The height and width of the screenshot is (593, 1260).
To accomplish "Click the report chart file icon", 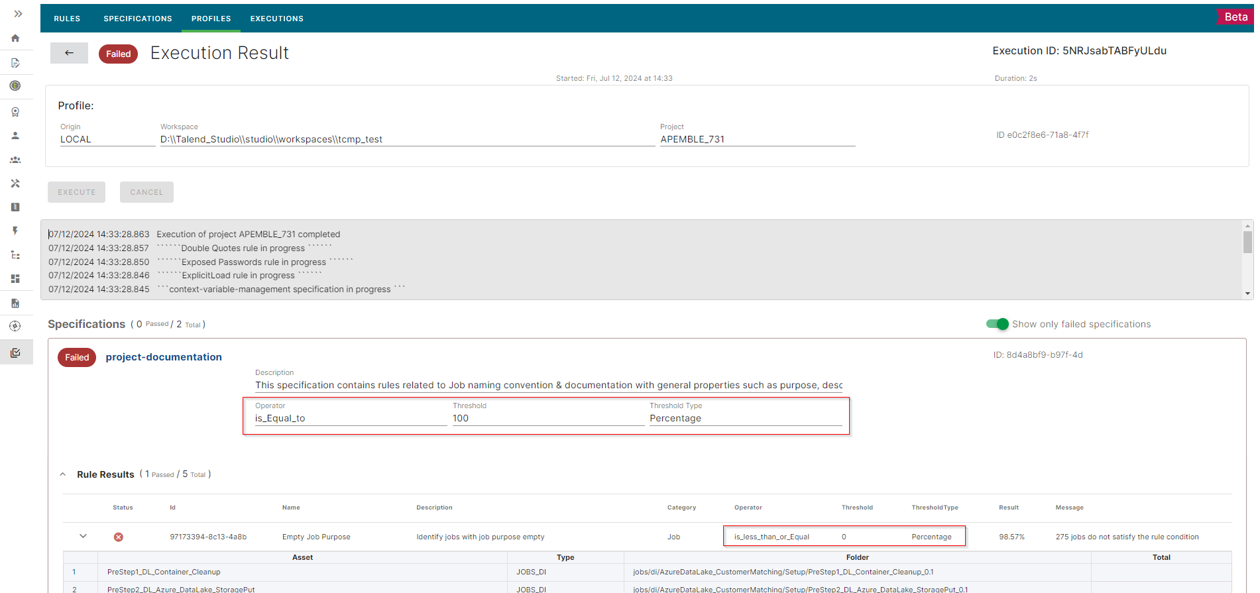I will pyautogui.click(x=15, y=303).
